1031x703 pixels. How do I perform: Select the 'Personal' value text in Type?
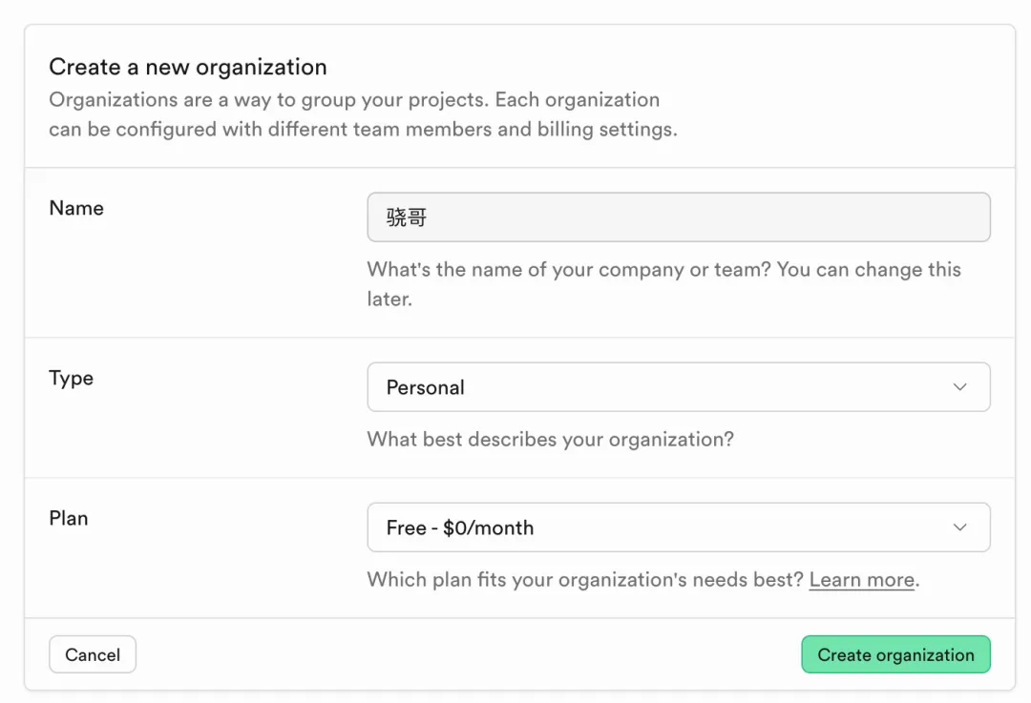(x=426, y=387)
